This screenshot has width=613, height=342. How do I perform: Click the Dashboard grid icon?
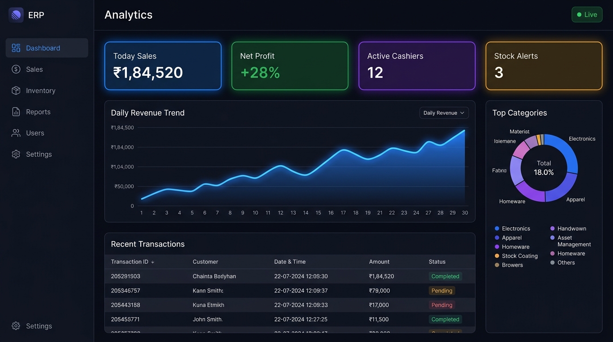(x=16, y=48)
